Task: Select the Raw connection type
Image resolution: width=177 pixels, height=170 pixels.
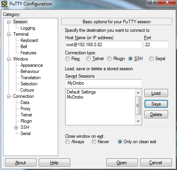Action: tap(68, 59)
